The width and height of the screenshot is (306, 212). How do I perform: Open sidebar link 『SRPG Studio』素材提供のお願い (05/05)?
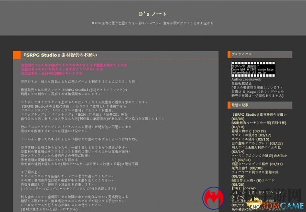pos(259,117)
